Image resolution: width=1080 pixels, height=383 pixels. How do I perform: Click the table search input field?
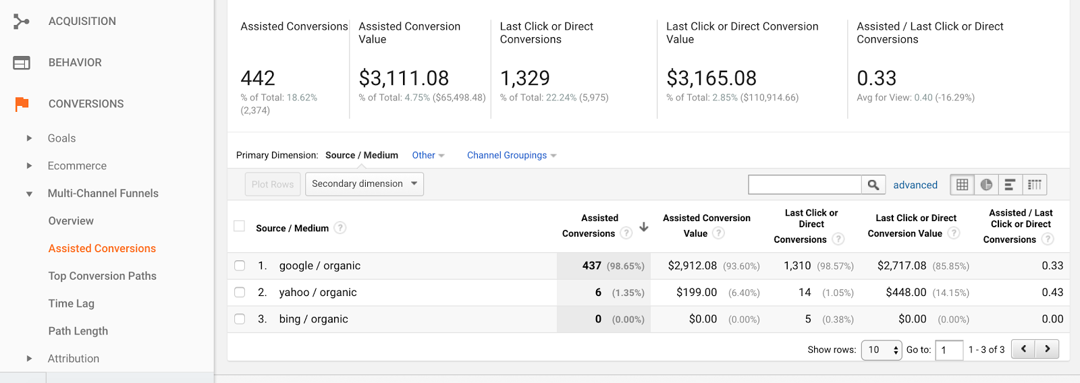805,185
